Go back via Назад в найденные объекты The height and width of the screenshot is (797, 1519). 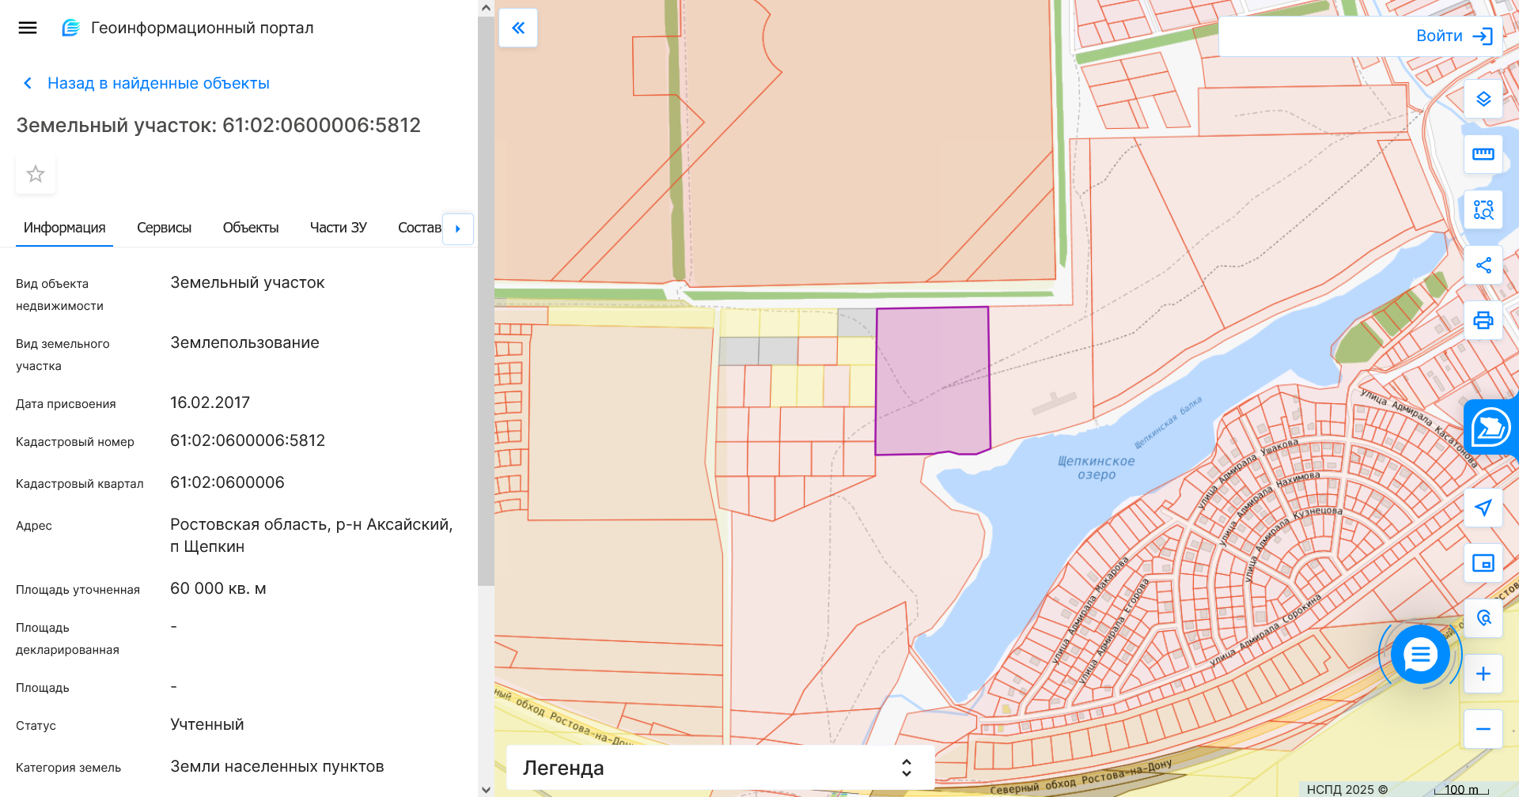[x=157, y=83]
